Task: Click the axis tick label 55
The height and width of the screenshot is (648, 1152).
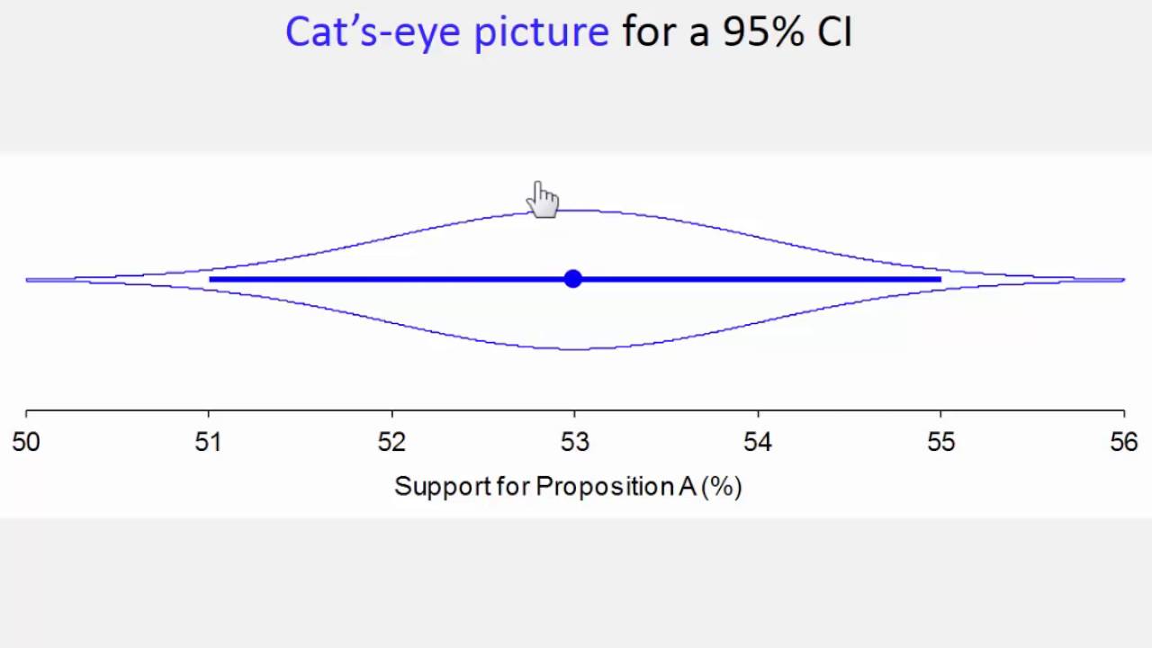Action: click(940, 442)
